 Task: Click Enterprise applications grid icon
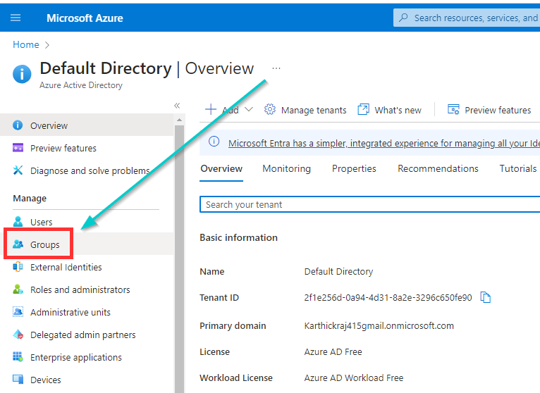18,357
